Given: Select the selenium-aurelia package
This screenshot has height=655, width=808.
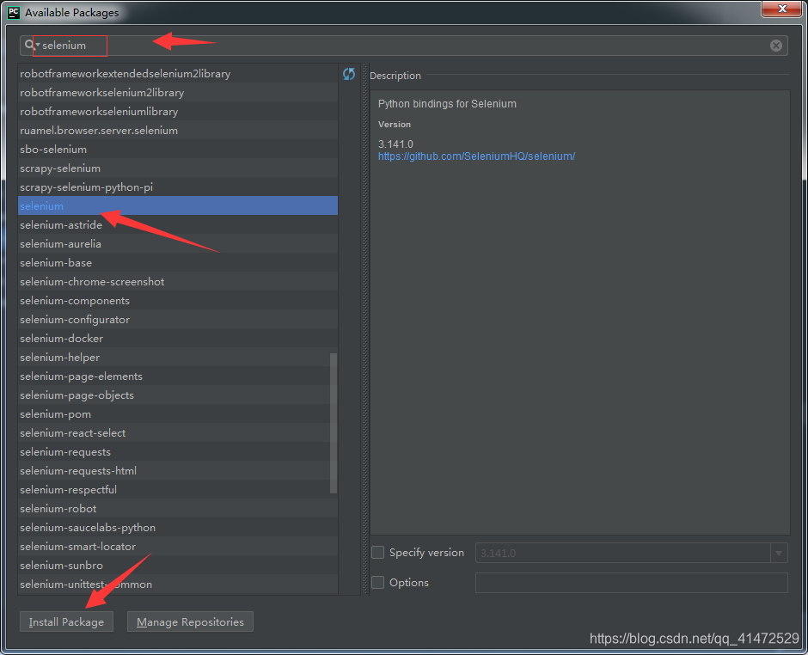Looking at the screenshot, I should point(178,244).
